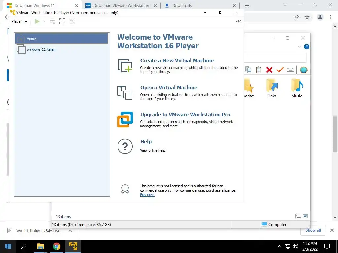The width and height of the screenshot is (338, 253).
Task: Select Home in the VMware library
Action: [x=61, y=39]
